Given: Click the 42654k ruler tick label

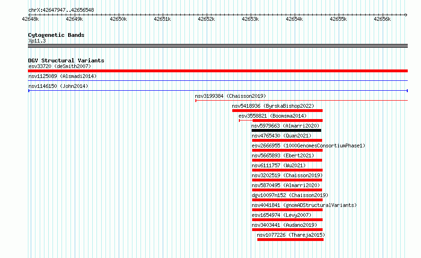Looking at the screenshot, I should 294,19.
